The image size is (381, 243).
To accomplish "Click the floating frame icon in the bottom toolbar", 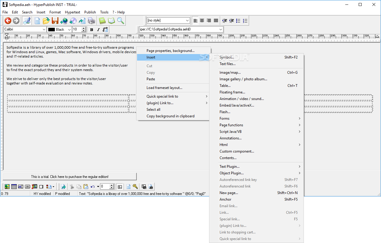I will coord(41,187).
